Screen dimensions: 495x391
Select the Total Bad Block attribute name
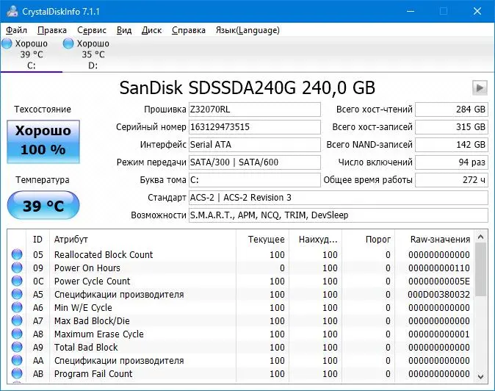[86, 348]
